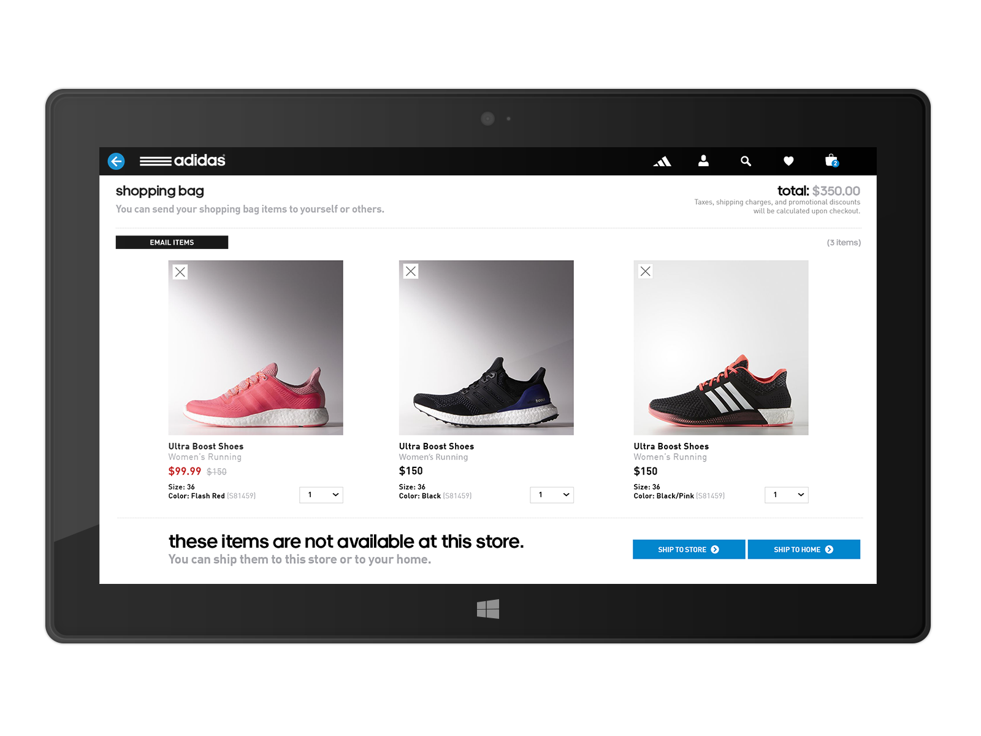Image resolution: width=981 pixels, height=736 pixels.
Task: Click the Color: Flash Red label
Action: [197, 496]
